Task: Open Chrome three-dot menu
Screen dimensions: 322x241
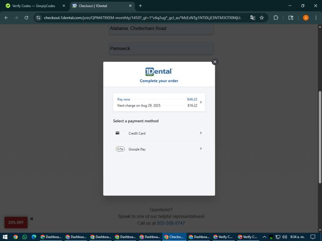Action: click(x=316, y=18)
